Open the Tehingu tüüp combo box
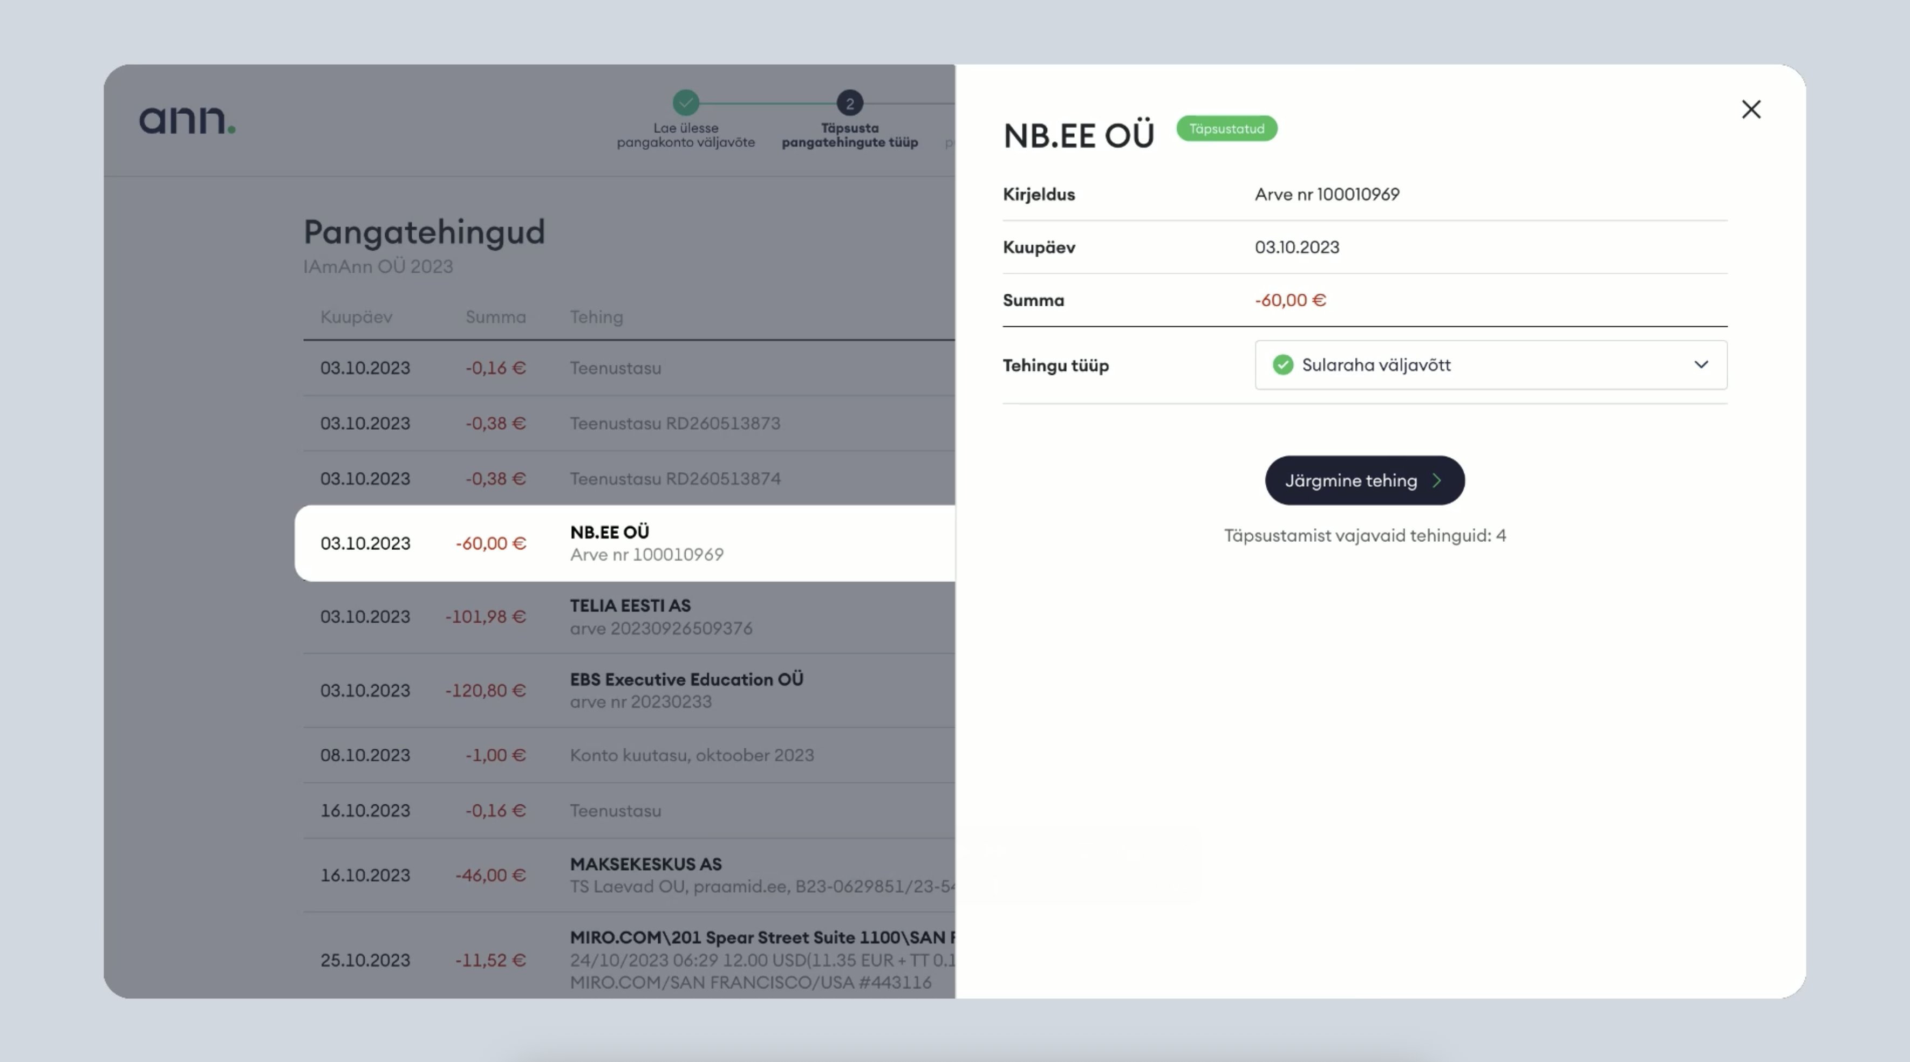The height and width of the screenshot is (1062, 1910). [x=1490, y=365]
